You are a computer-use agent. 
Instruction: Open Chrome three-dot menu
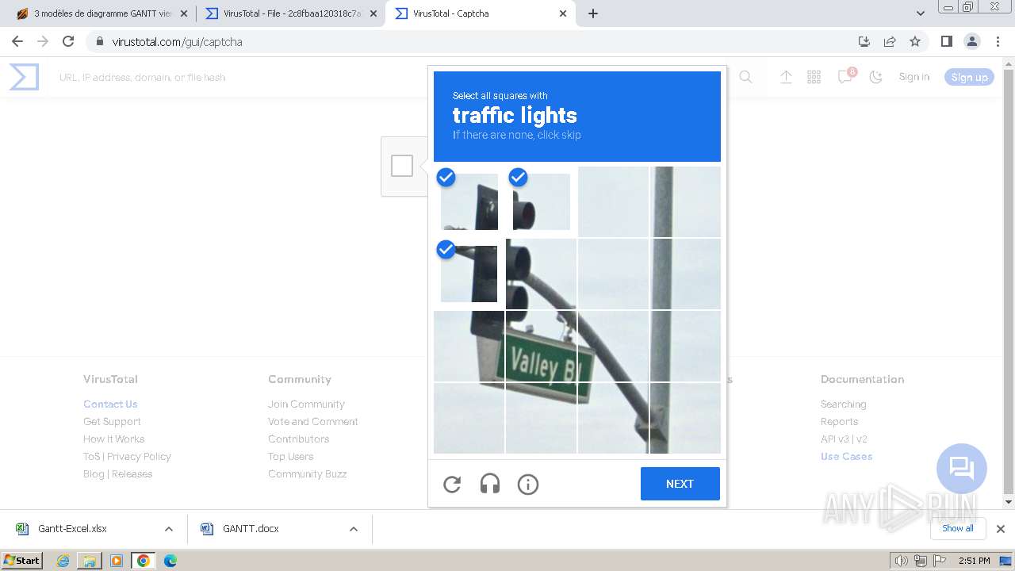[996, 41]
